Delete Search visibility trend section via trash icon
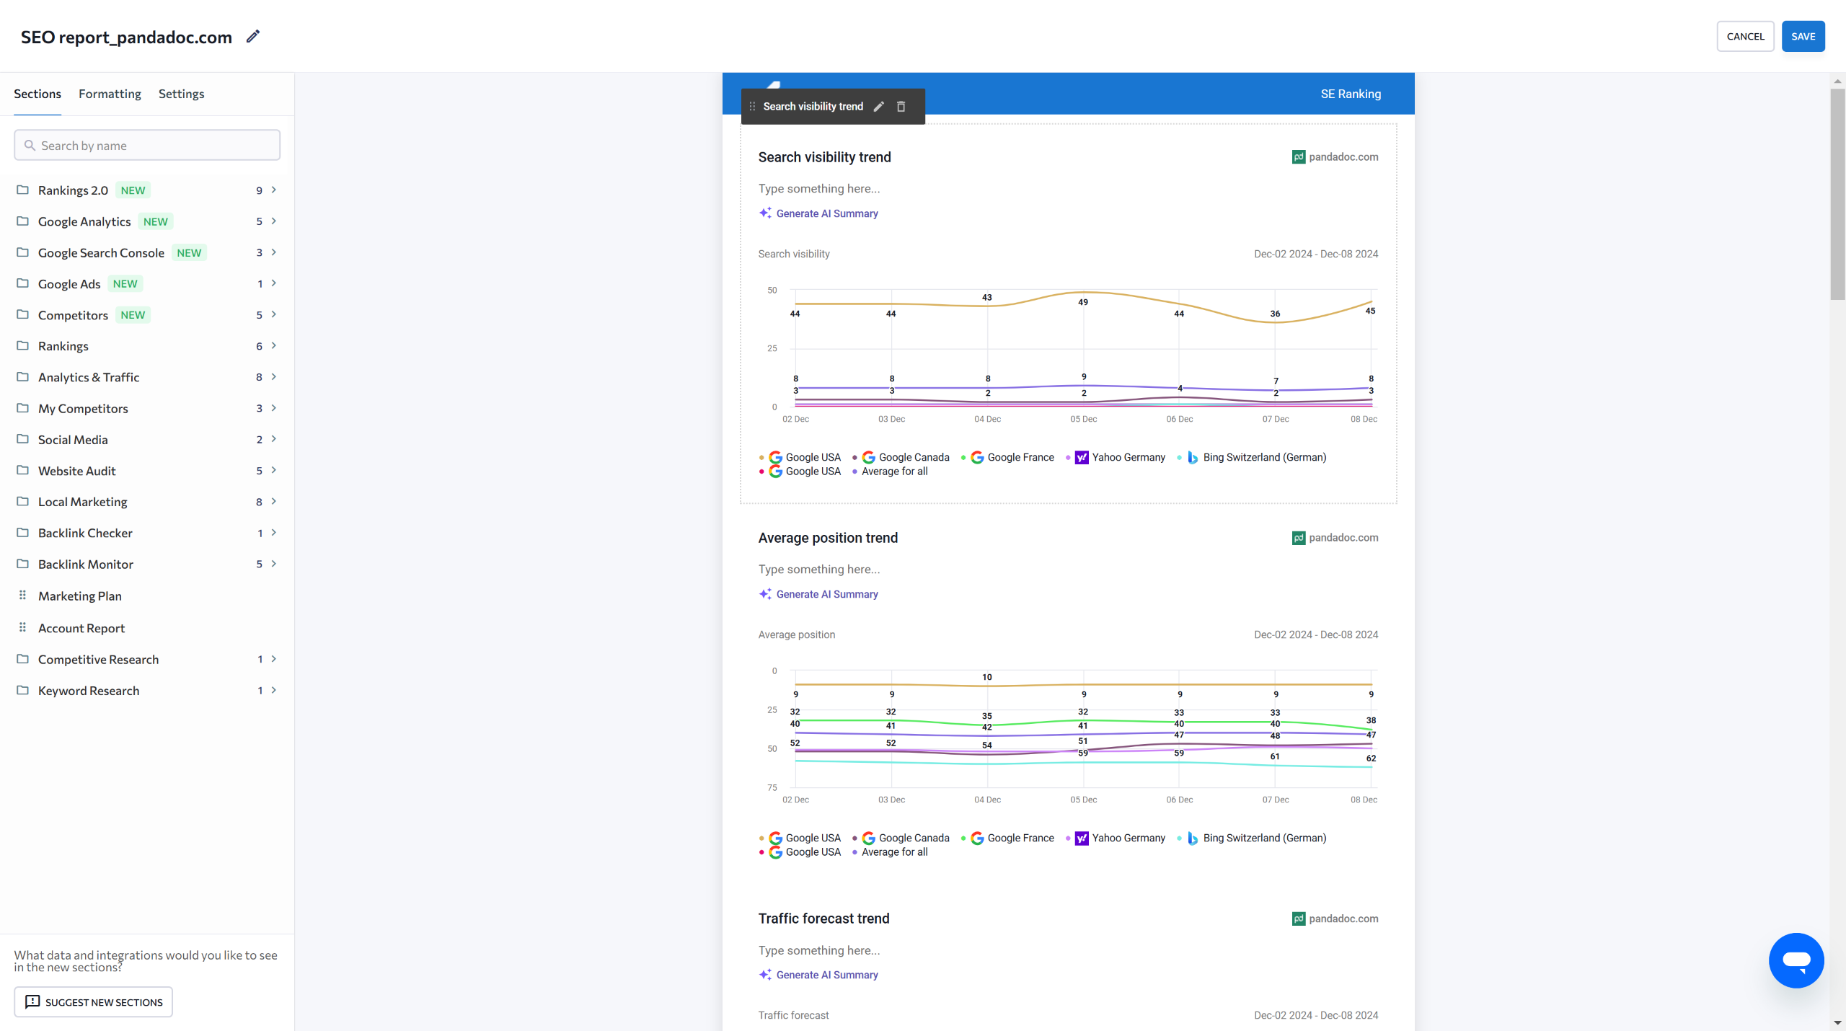Image resolution: width=1846 pixels, height=1031 pixels. tap(901, 107)
